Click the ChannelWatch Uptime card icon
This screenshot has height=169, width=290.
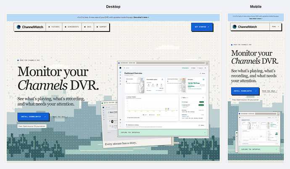tap(162, 79)
